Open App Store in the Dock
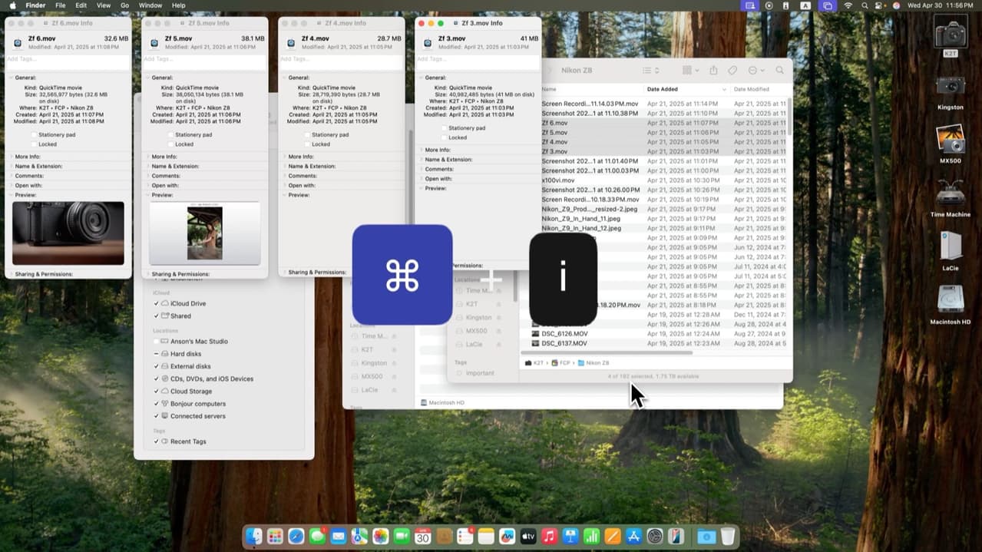982x552 pixels. tap(633, 537)
